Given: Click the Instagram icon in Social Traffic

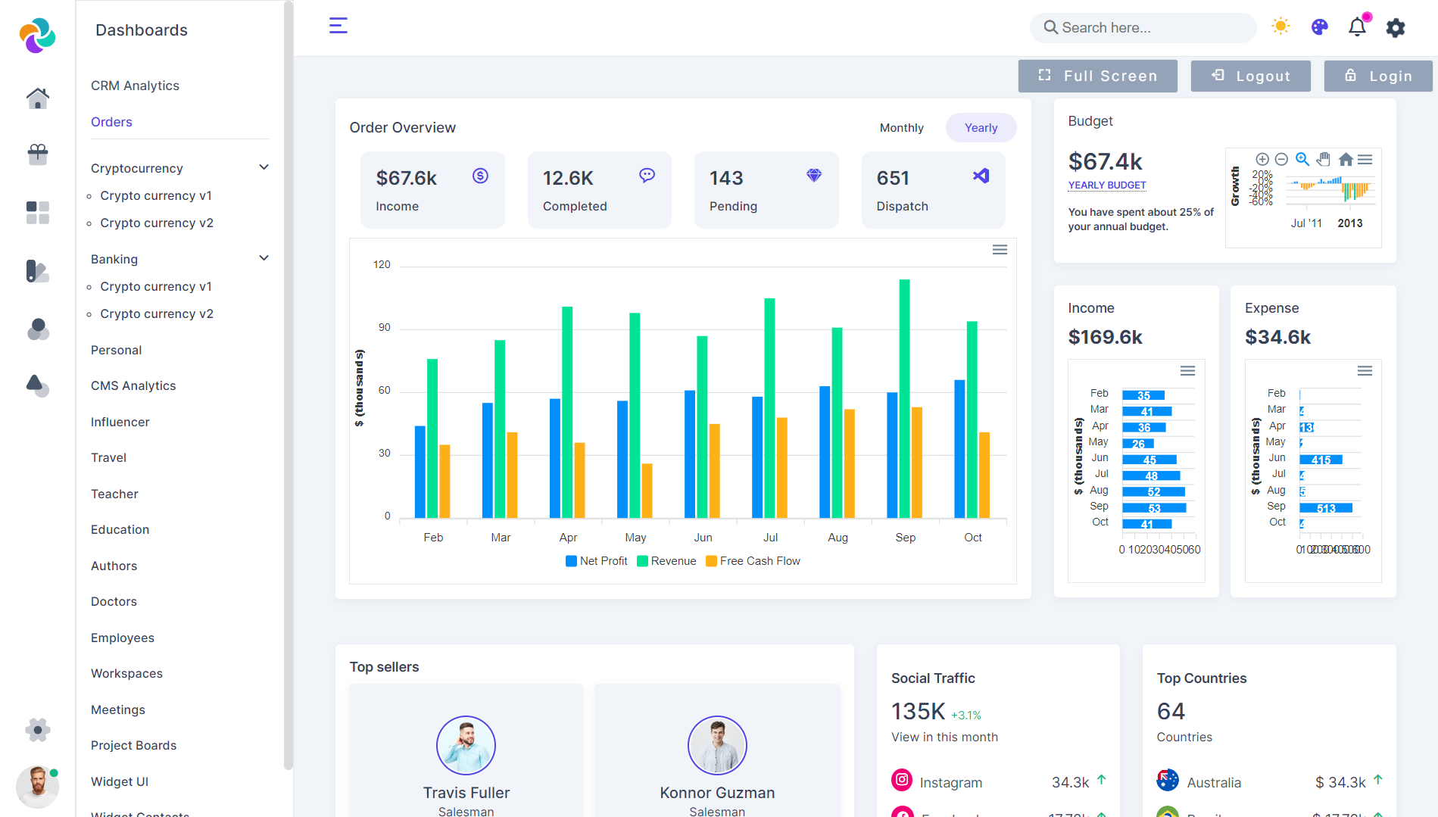Looking at the screenshot, I should click(x=902, y=779).
